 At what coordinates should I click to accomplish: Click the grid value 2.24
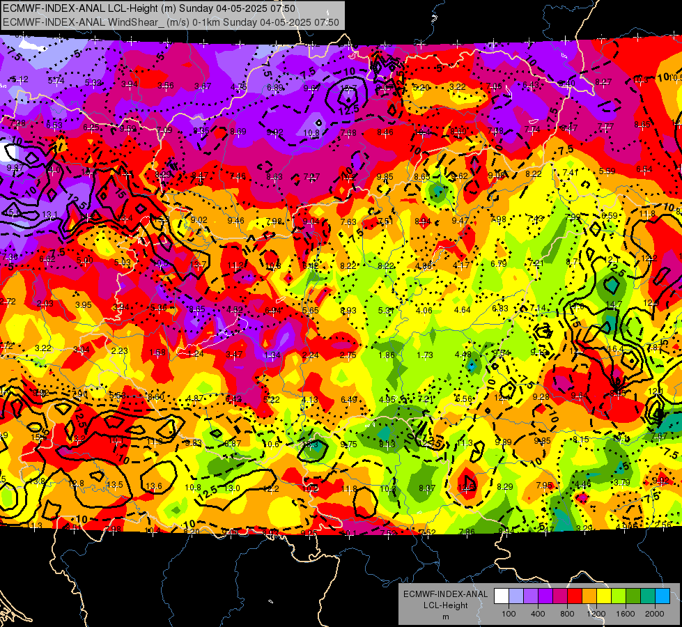click(310, 355)
